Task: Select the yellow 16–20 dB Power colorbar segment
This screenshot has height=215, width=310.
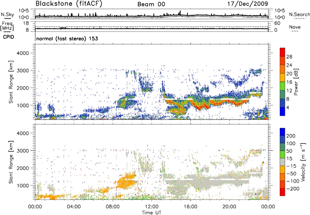Action: (x=282, y=78)
